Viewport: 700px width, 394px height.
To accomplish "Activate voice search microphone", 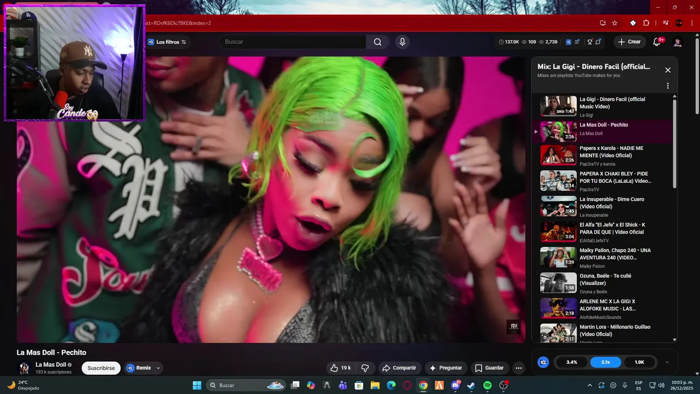I will 402,42.
